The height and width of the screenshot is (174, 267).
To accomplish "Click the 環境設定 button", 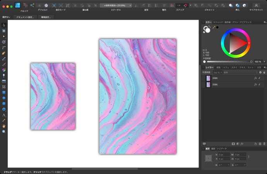I will click(x=46, y=17).
